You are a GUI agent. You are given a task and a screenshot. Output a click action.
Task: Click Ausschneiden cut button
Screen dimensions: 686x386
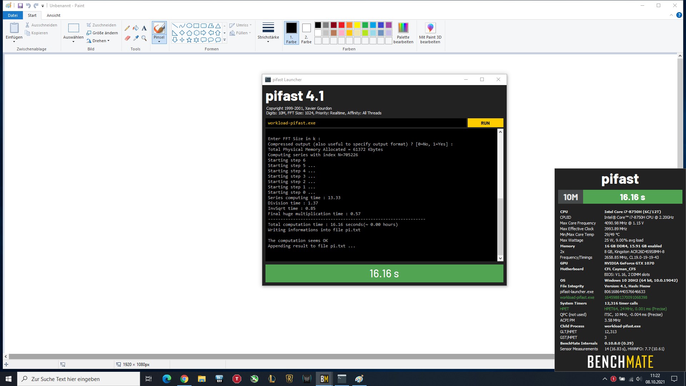pyautogui.click(x=41, y=25)
